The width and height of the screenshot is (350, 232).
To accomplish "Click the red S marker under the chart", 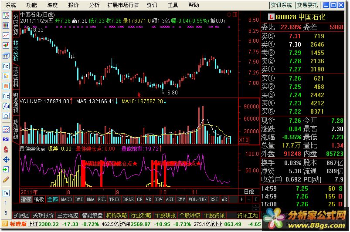I will [139, 95].
